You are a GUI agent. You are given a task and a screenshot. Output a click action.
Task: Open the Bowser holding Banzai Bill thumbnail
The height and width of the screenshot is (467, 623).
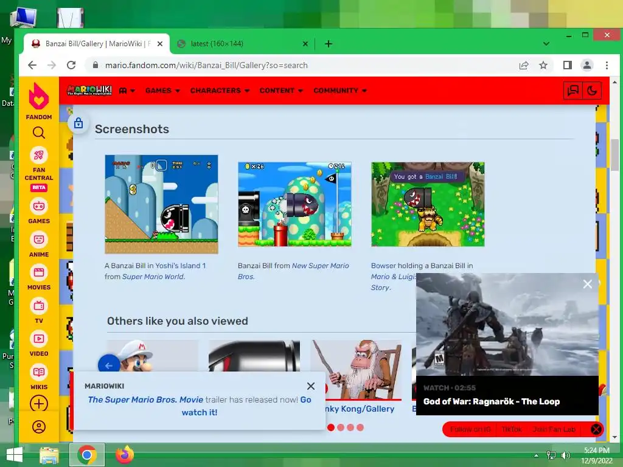coord(428,204)
